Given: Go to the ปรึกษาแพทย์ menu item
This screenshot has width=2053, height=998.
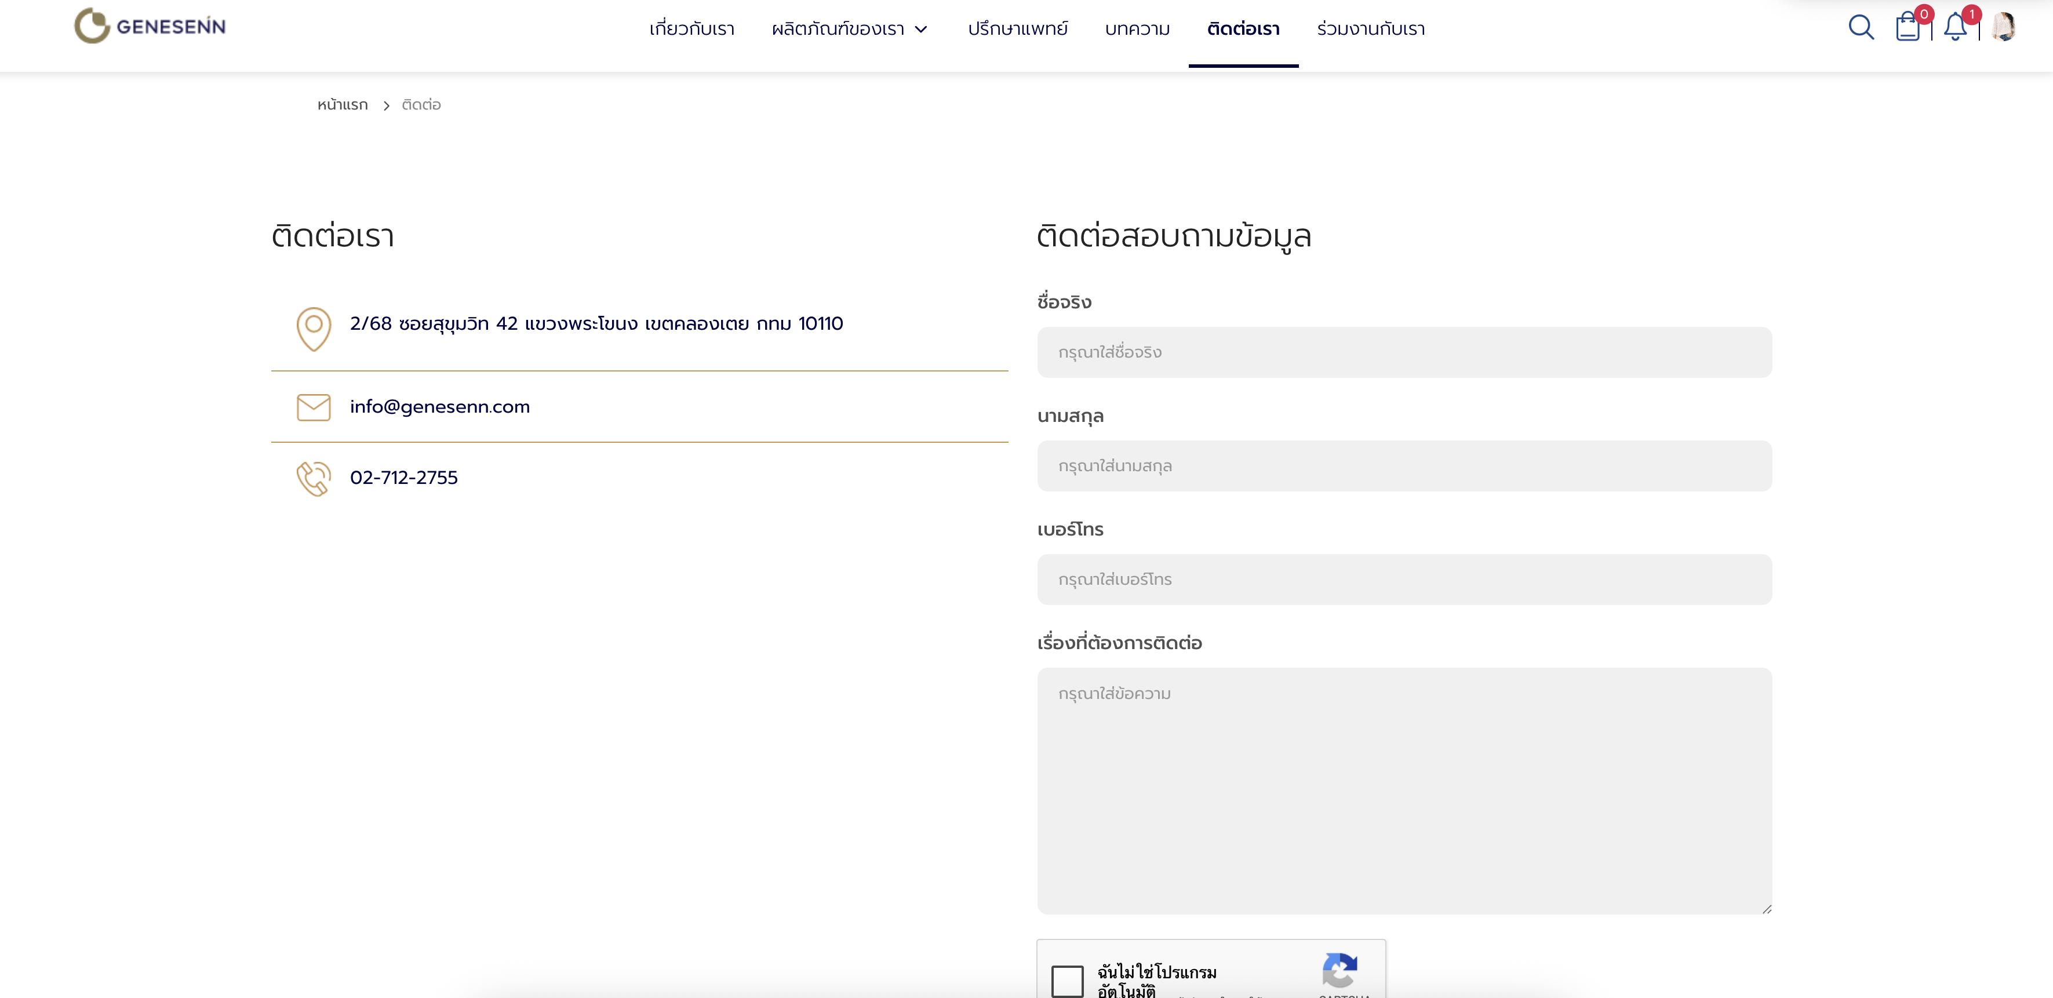Looking at the screenshot, I should click(1018, 30).
